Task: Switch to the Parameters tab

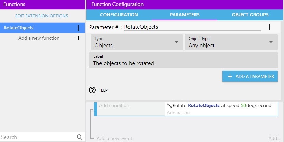Action: coord(185,15)
